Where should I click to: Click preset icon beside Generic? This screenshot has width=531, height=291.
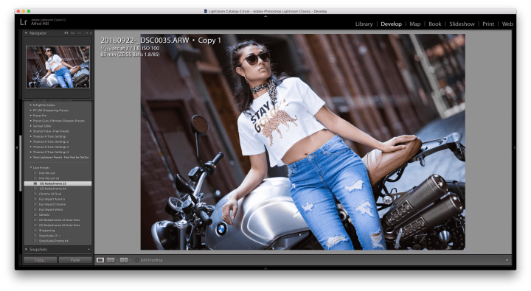35,215
